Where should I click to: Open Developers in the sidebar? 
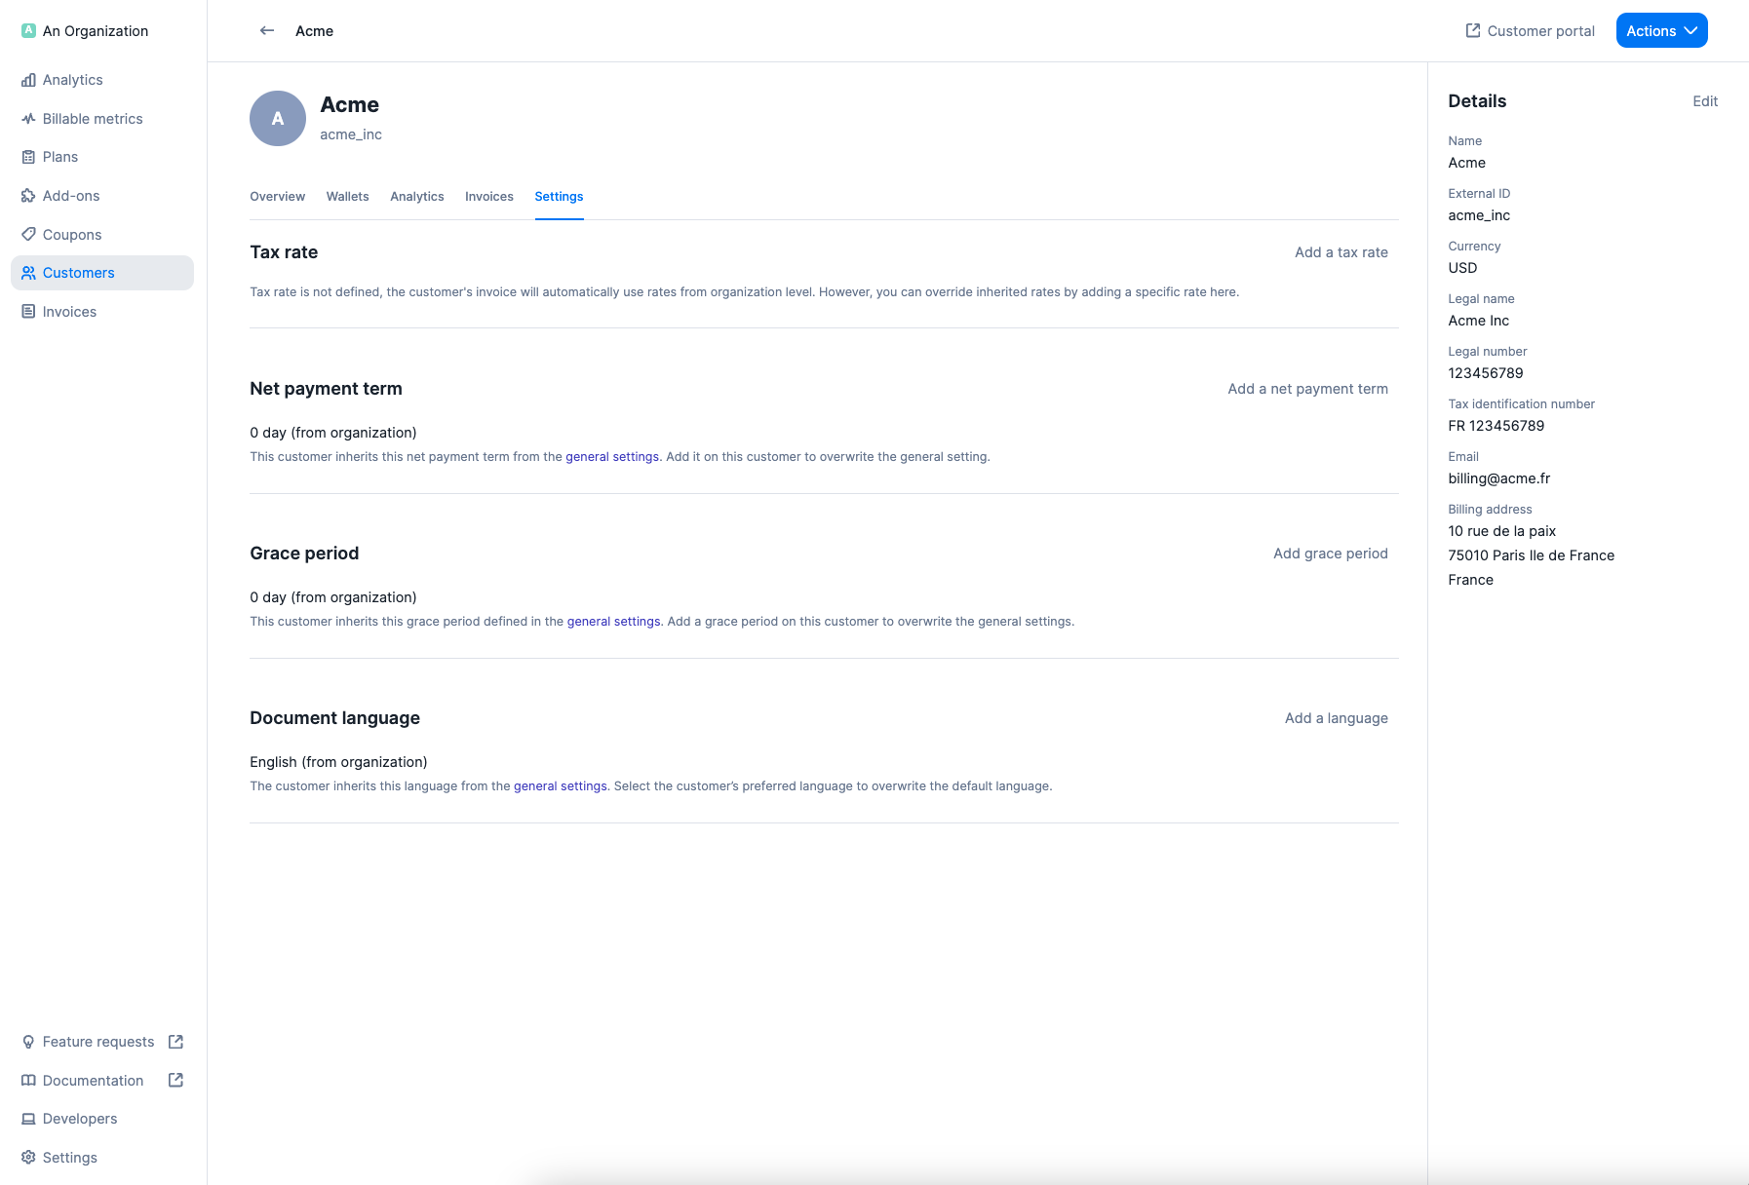coord(102,1119)
